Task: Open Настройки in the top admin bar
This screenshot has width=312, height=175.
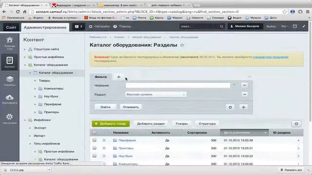Action: pos(99,26)
